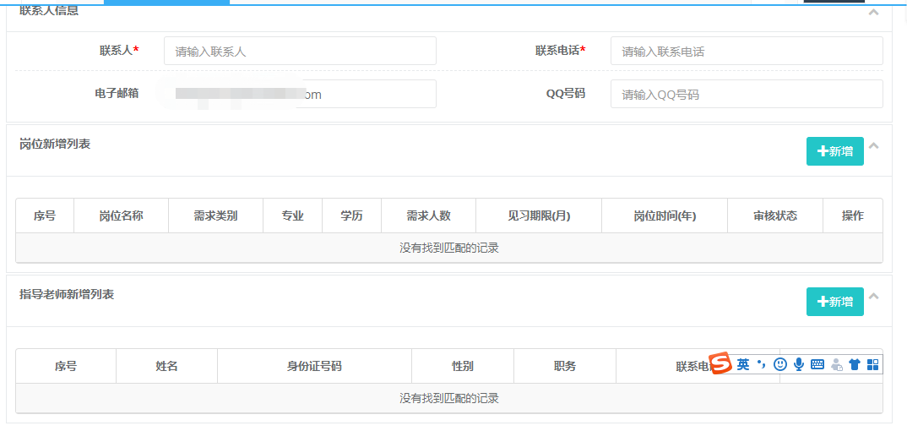907x442 pixels.
Task: Focus the QQ号码 input field
Action: 746,94
